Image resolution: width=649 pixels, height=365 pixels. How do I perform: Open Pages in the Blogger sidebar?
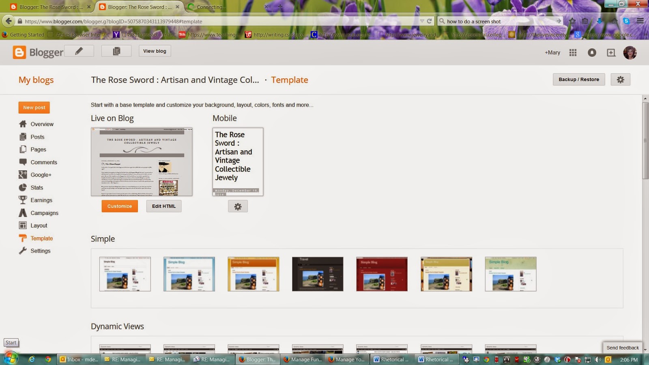(x=38, y=149)
